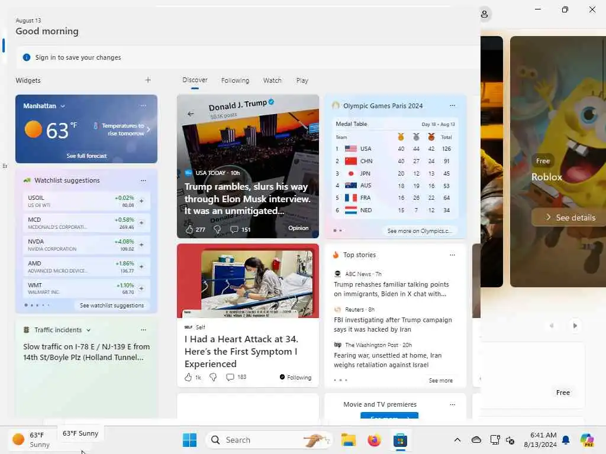Add NVDA to watchlist

point(141,245)
